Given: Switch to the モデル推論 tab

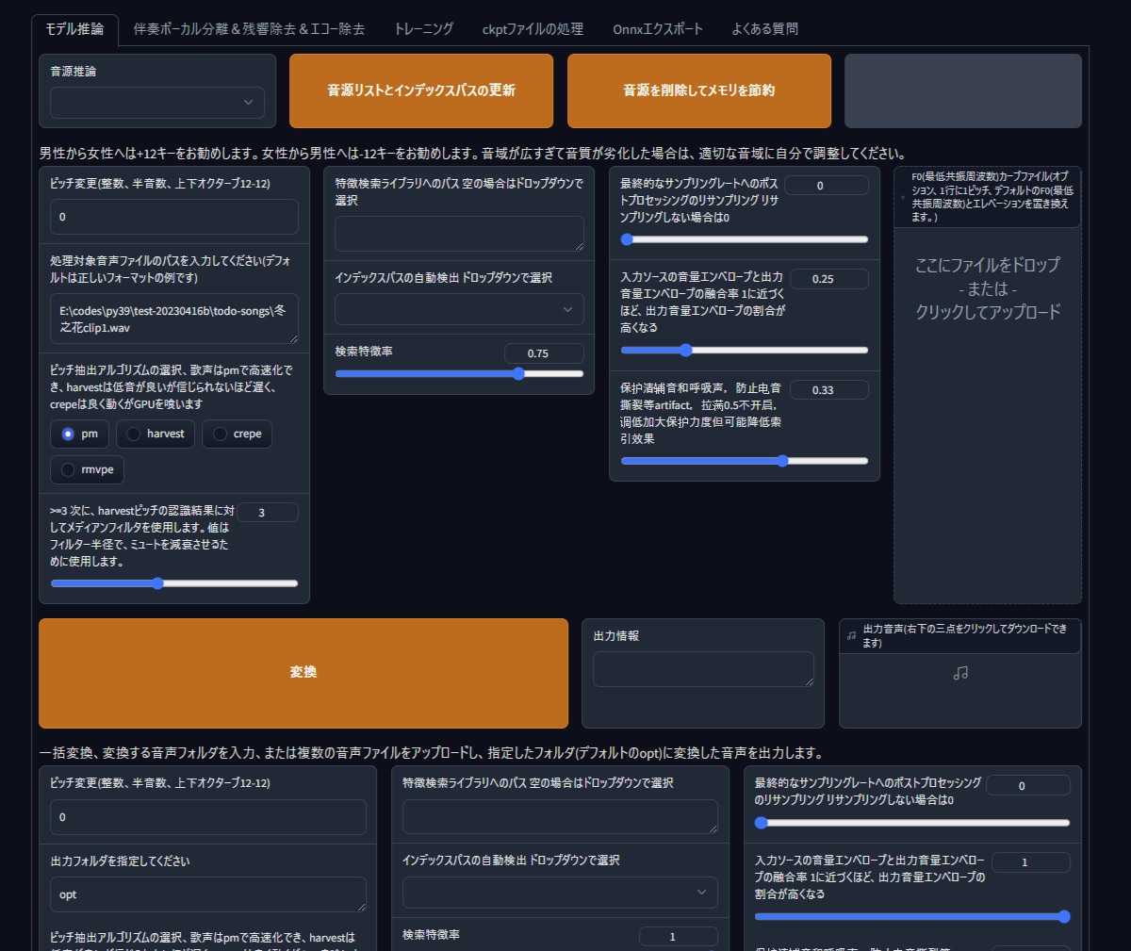Looking at the screenshot, I should [x=74, y=29].
